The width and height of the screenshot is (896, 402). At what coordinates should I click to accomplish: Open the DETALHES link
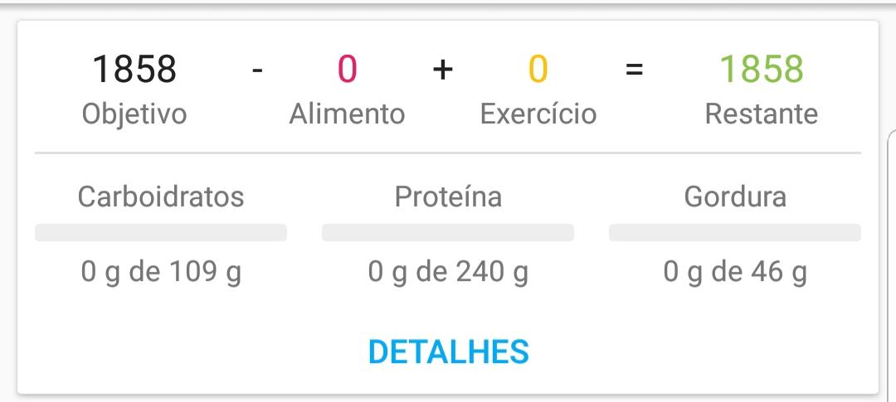[449, 351]
